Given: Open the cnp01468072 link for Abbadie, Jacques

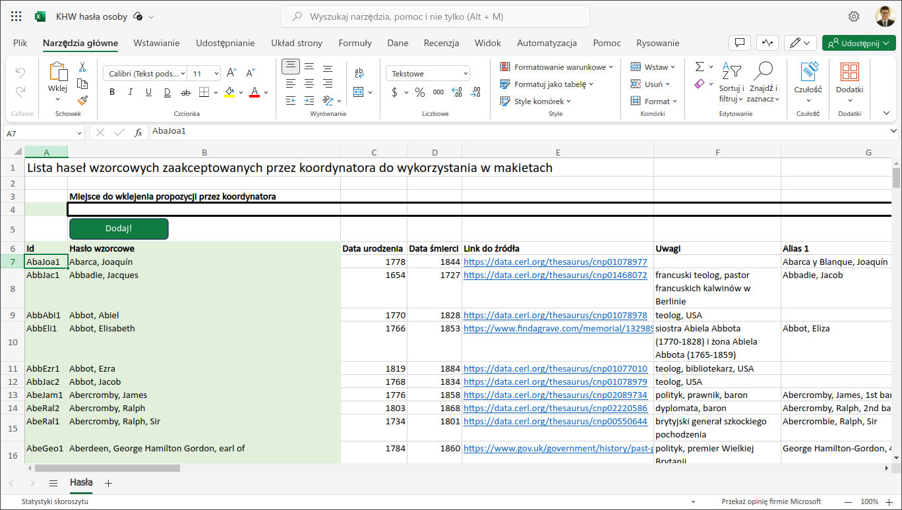Looking at the screenshot, I should [555, 275].
